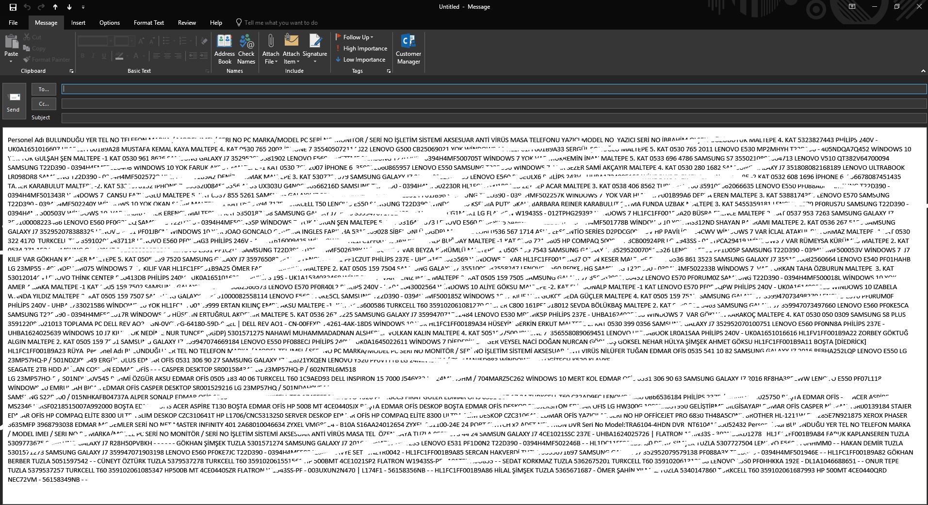Switch to the Help tab
Screen dimensions: 928x505
[x=216, y=23]
